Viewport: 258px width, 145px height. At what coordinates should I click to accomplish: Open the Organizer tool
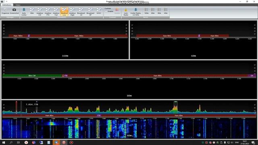pyautogui.click(x=5, y=11)
